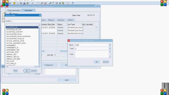Click field list horizontal scrollbar
The image size is (169, 95).
(x=22, y=66)
